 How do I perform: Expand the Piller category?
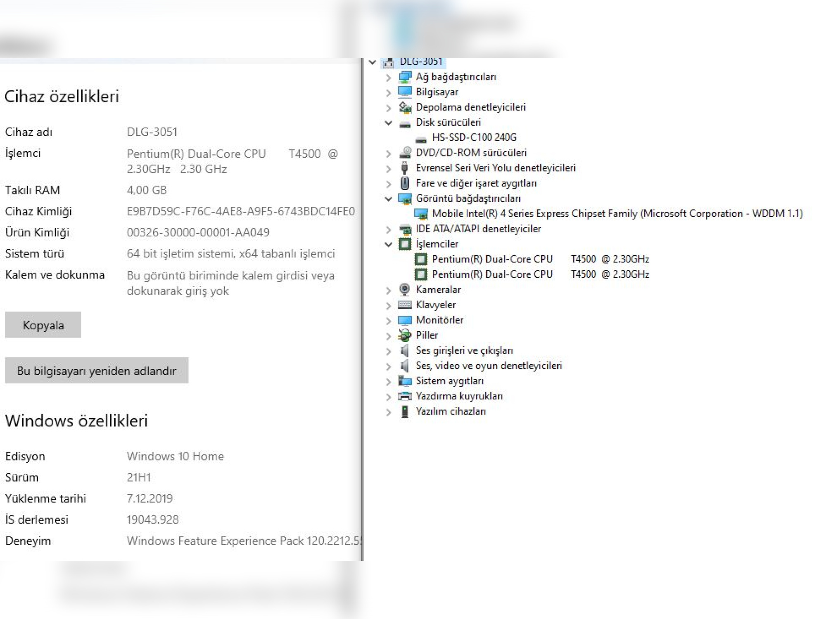(x=388, y=336)
